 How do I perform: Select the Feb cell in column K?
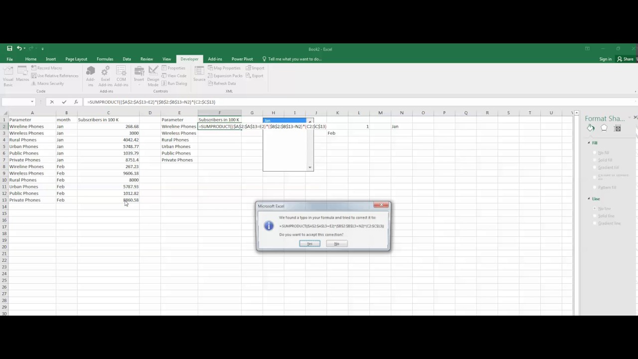(337, 133)
